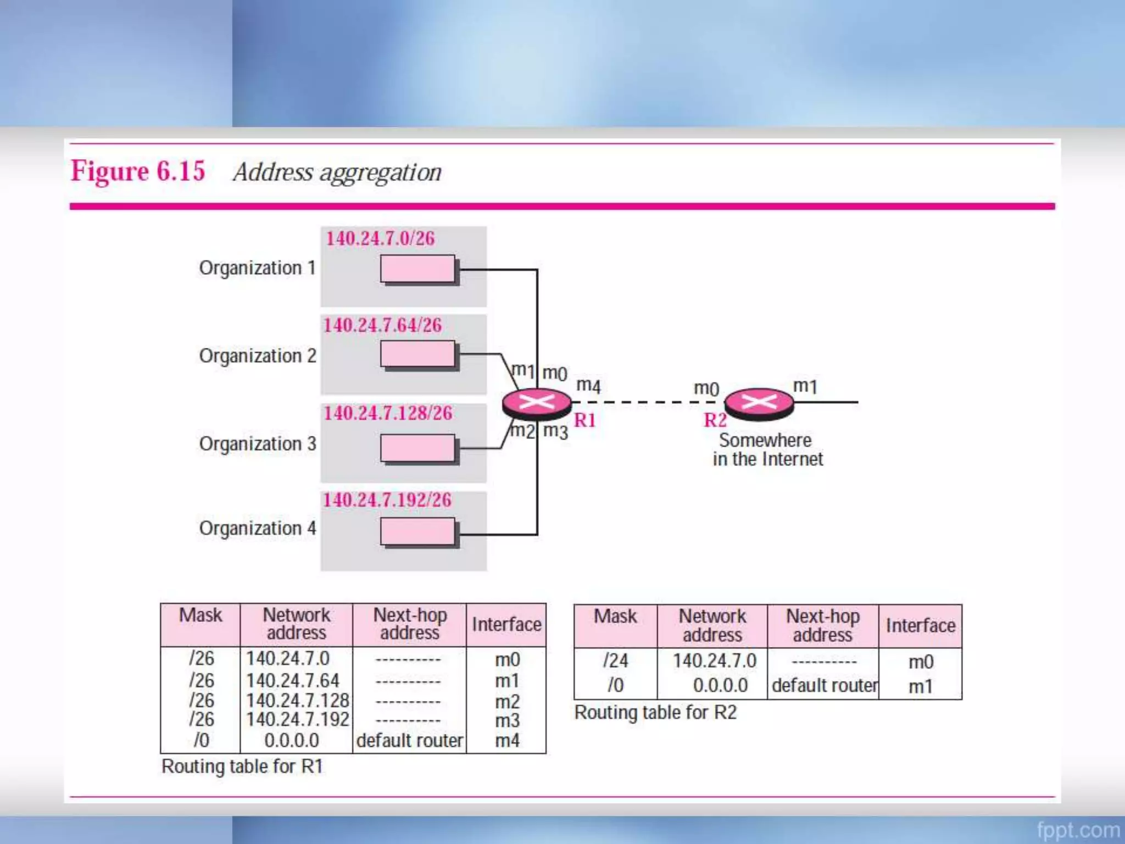Click the m4 interface label near R1
The image size is (1125, 844).
[588, 385]
